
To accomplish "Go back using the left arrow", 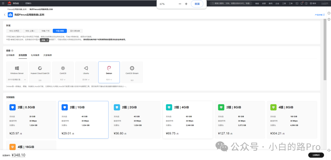I will tap(5, 15).
